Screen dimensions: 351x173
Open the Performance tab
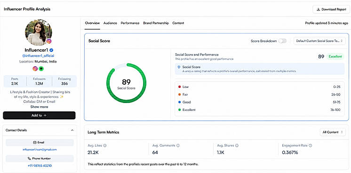pos(130,23)
